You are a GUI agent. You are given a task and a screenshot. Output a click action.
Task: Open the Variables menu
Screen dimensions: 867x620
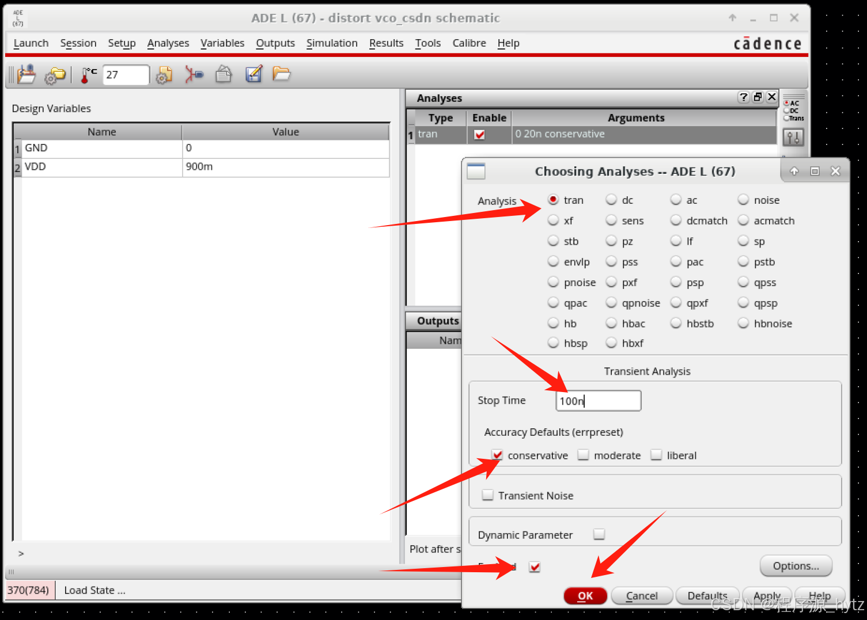coord(222,43)
